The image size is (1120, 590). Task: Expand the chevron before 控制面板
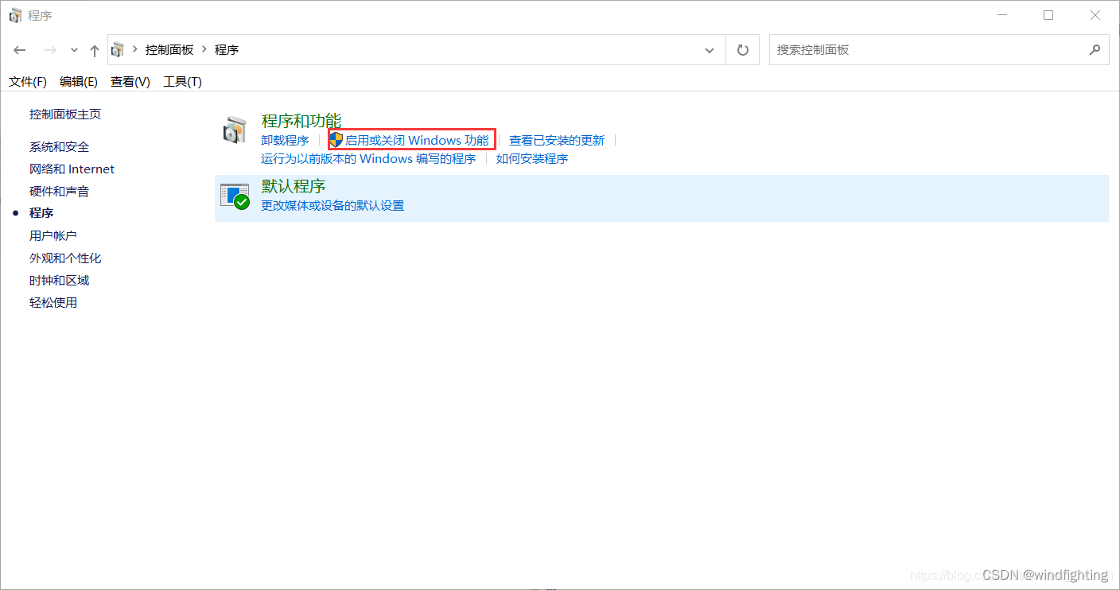[x=134, y=49]
